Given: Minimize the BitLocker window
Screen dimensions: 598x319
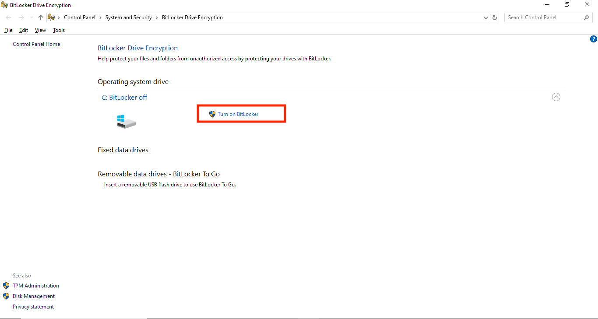Looking at the screenshot, I should 547,5.
